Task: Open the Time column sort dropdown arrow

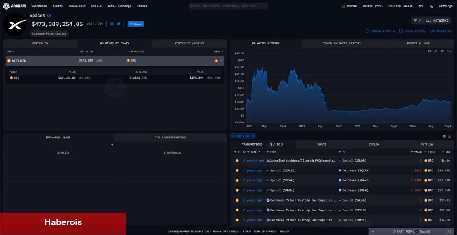Action: (259, 152)
